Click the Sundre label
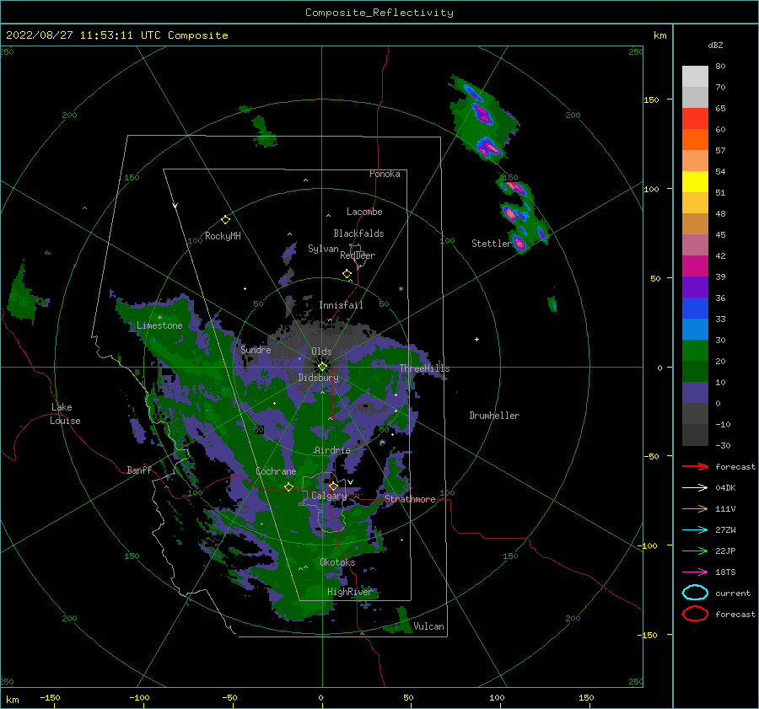759x709 pixels. click(256, 349)
